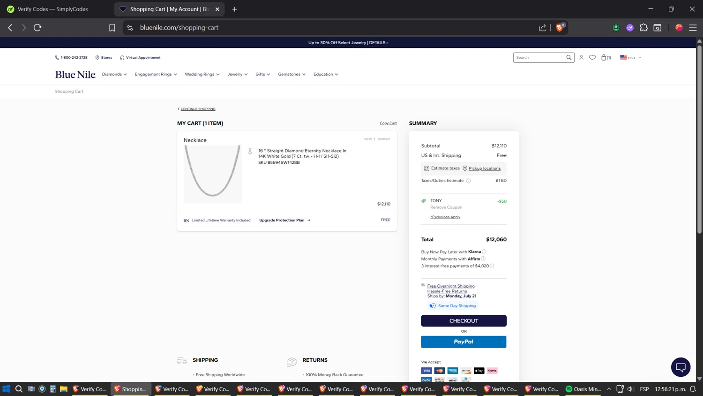Click Free Overnight Shipping link

coord(451,286)
